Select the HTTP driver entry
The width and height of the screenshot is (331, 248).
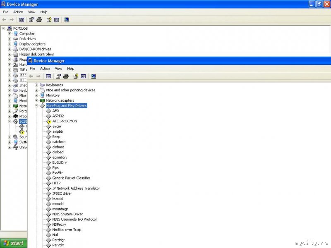coord(56,183)
